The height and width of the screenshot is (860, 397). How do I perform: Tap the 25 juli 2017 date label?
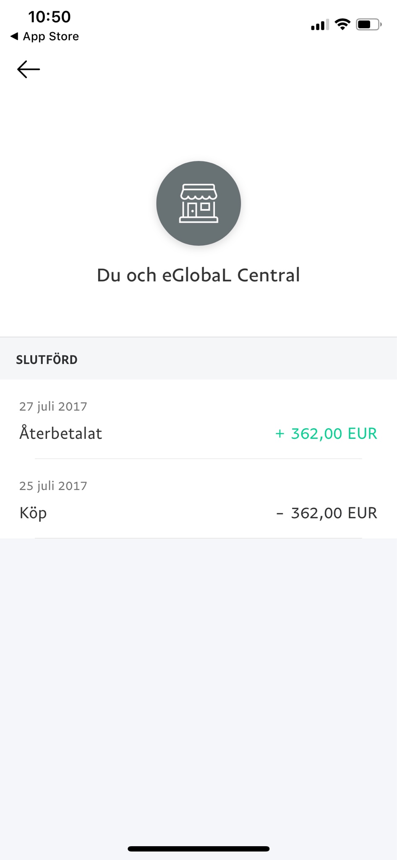tap(53, 486)
